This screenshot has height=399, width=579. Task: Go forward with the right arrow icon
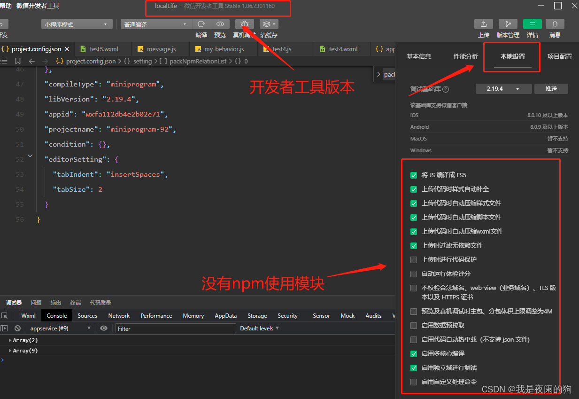(45, 61)
